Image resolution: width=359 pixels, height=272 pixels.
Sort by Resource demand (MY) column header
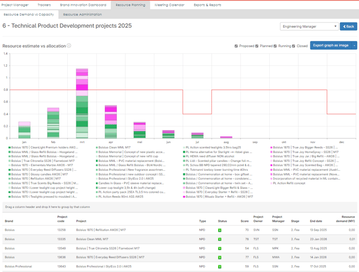coord(345,219)
